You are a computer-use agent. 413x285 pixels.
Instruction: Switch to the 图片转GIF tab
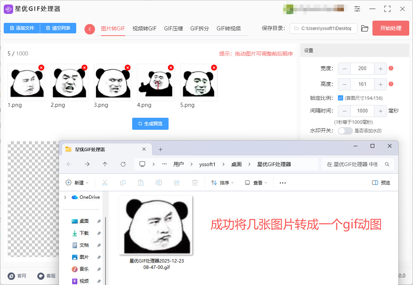click(113, 28)
